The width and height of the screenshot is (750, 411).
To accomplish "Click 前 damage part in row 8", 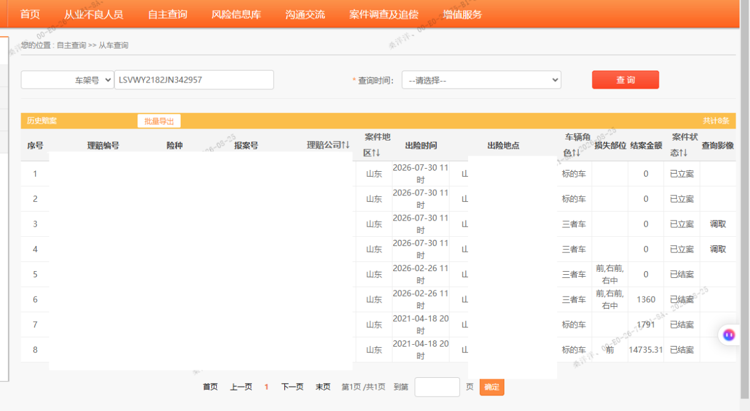I will (x=610, y=350).
